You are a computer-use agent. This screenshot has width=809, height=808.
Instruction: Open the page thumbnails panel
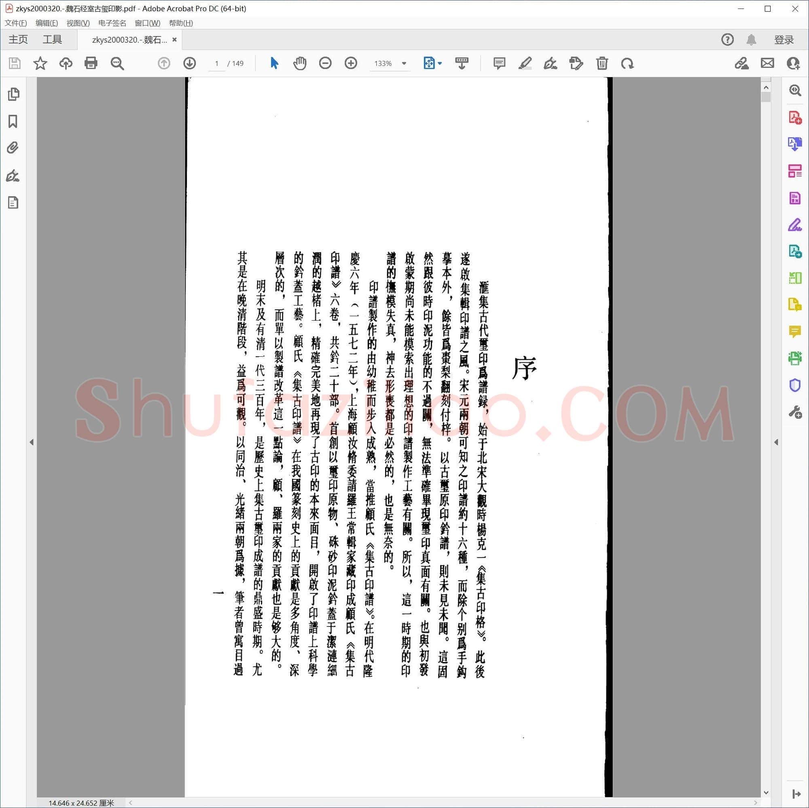pyautogui.click(x=13, y=94)
